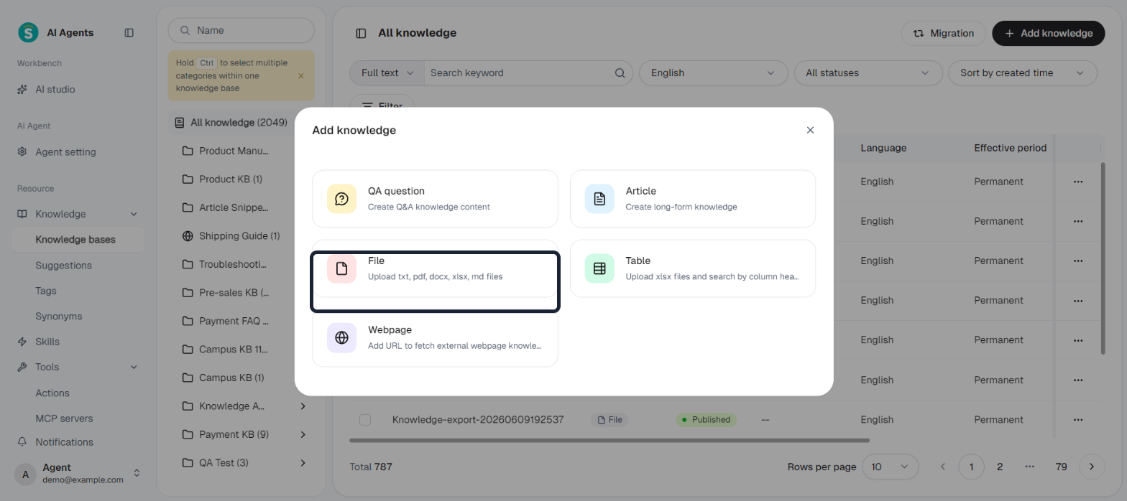This screenshot has width=1127, height=501.
Task: Click the QA question card icon
Action: click(341, 199)
